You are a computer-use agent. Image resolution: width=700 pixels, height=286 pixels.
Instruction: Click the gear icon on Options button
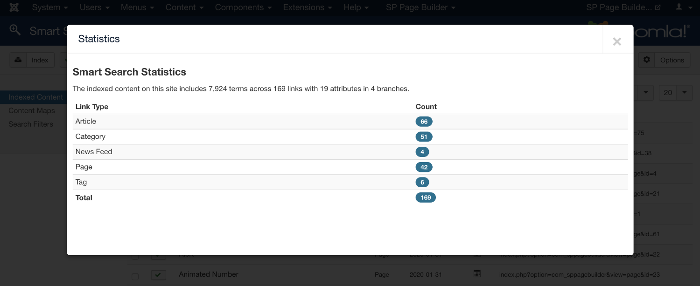[646, 60]
